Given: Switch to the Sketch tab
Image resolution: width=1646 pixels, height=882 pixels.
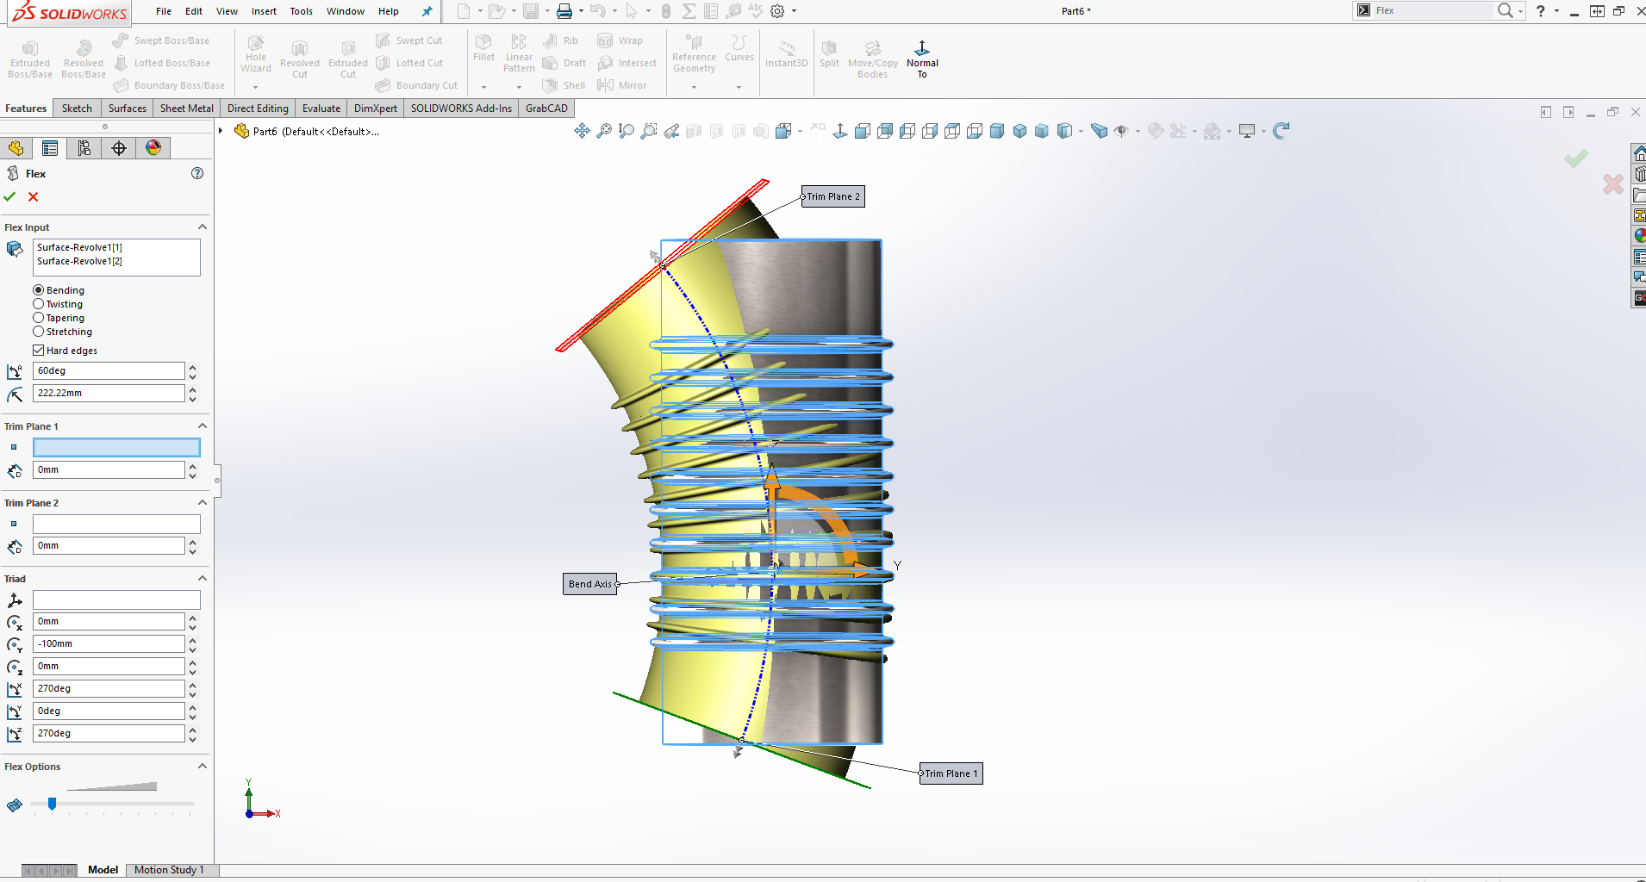Looking at the screenshot, I should tap(77, 109).
